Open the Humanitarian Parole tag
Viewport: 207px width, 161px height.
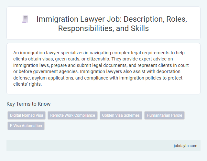(x=164, y=115)
